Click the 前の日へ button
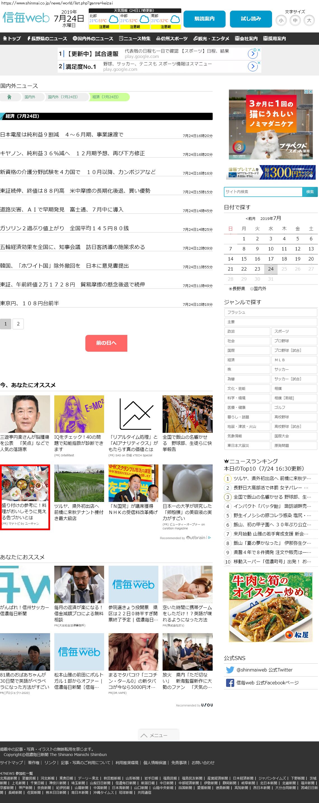 point(106,343)
